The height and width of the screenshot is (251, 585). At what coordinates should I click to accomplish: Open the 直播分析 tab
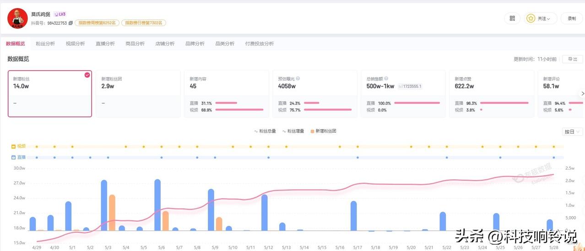click(x=105, y=44)
